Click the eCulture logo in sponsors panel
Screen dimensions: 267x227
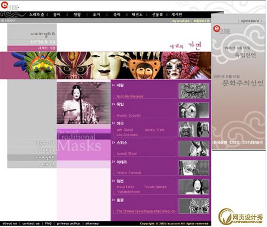click(222, 30)
